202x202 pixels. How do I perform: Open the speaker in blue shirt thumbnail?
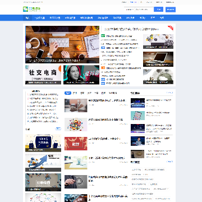(137, 141)
